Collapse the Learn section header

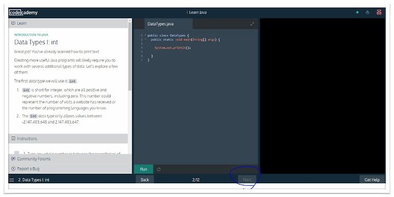coord(68,23)
